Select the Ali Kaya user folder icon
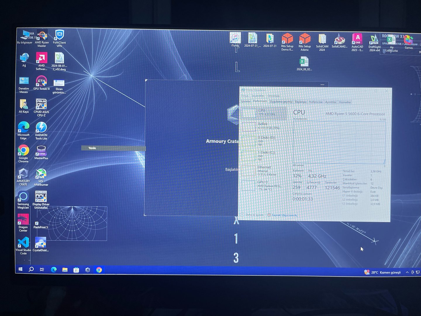This screenshot has width=421, height=316. (x=24, y=106)
